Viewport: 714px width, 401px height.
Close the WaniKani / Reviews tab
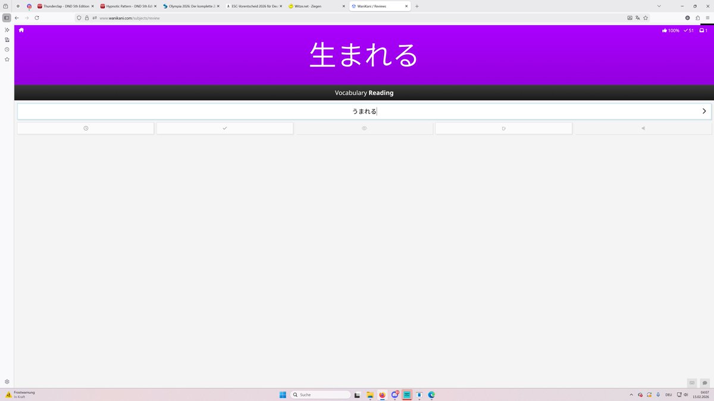coord(406,6)
